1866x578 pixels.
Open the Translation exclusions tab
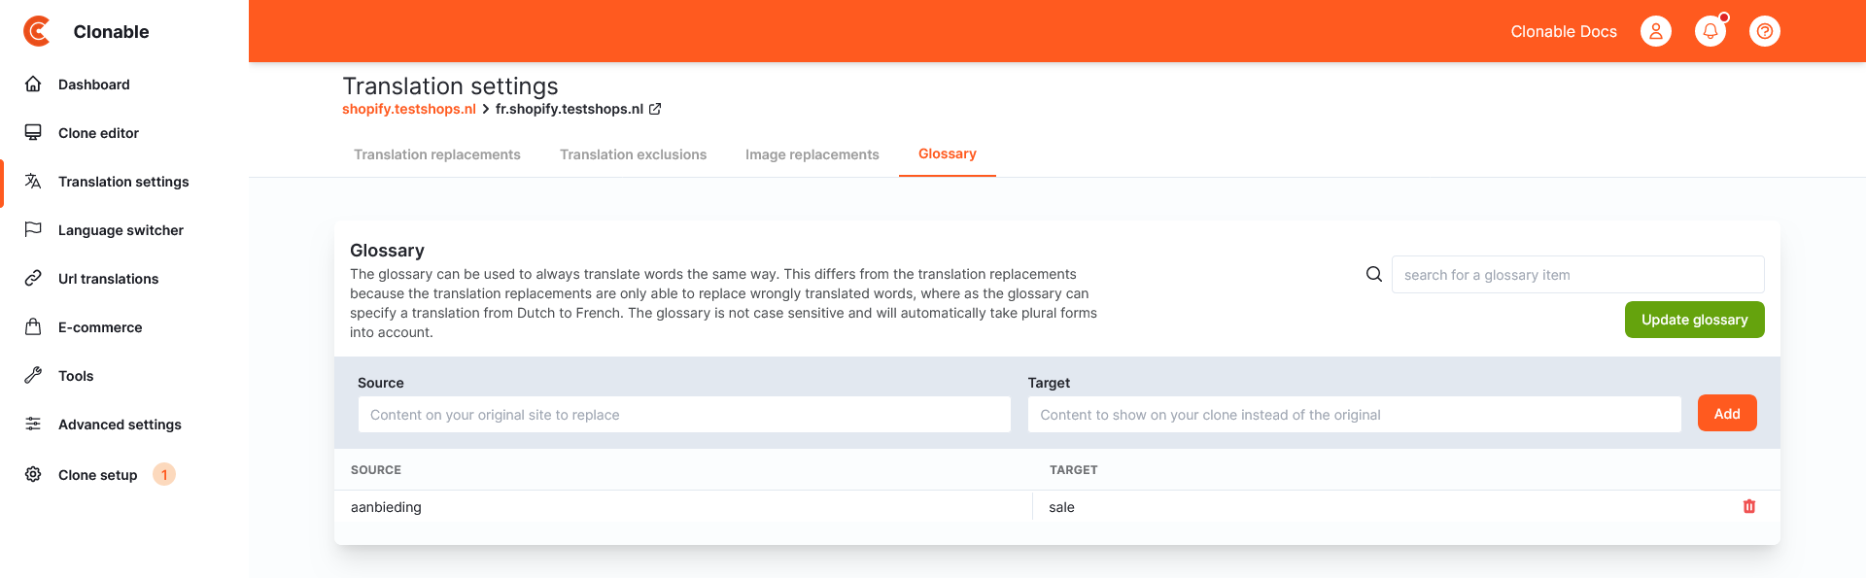coord(633,154)
